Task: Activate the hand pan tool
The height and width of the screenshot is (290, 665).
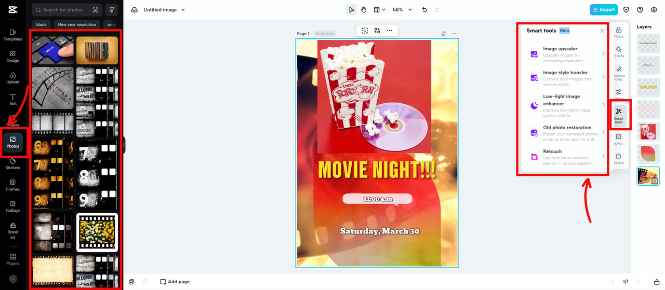Action: [364, 9]
